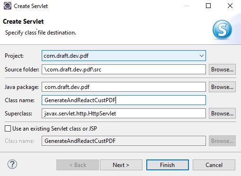Viewport: 241px width, 176px height.
Task: Click the blue Servlet wizard logo
Action: click(222, 30)
